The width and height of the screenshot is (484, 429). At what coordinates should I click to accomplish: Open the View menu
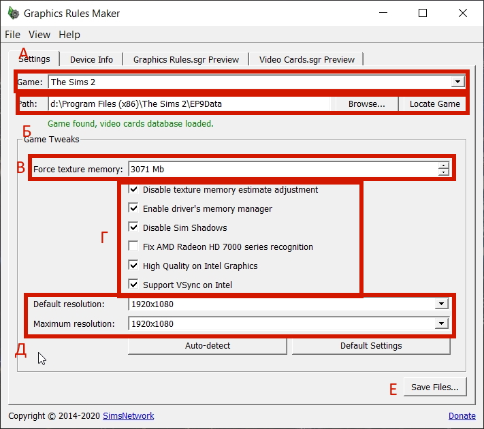click(39, 35)
